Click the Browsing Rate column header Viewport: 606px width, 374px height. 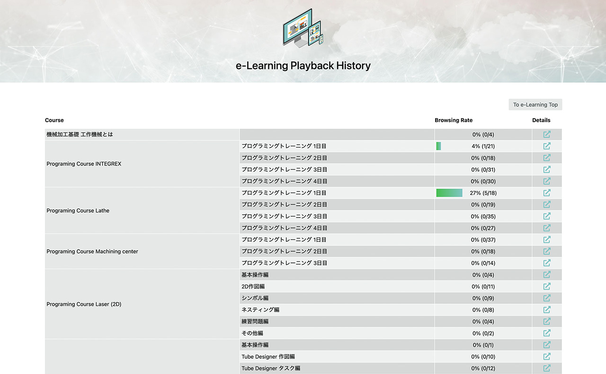[x=454, y=120]
